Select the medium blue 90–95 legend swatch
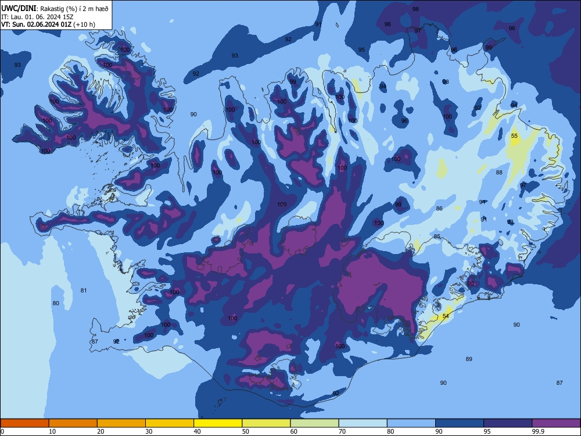 click(460, 423)
